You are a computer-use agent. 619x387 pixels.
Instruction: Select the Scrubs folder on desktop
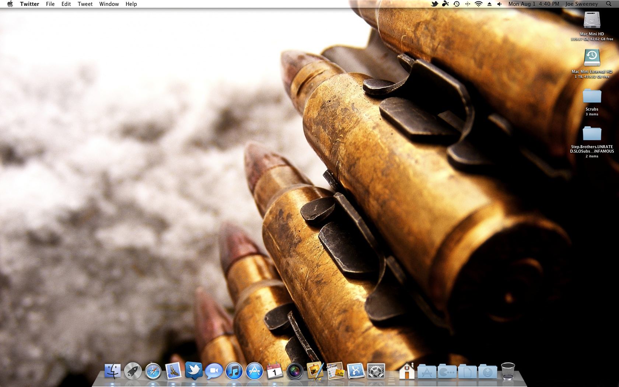[592, 96]
